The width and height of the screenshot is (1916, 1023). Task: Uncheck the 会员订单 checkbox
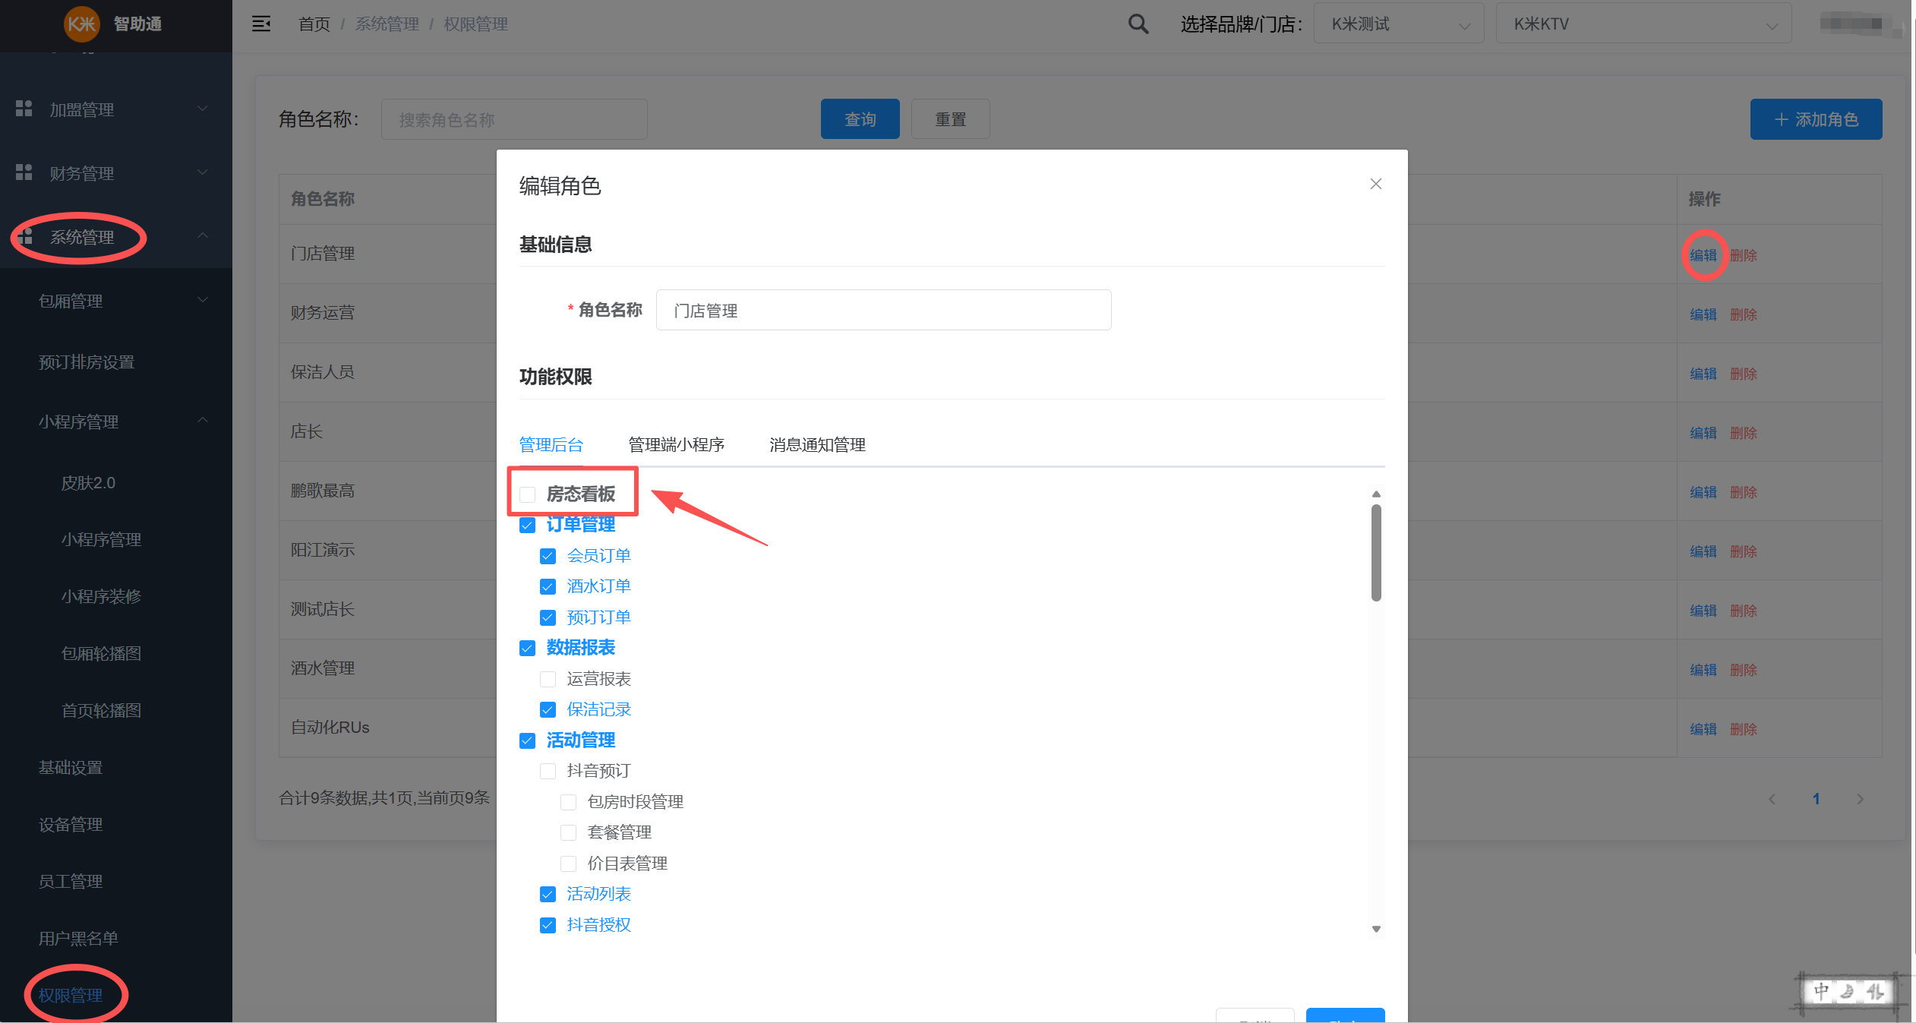548,556
